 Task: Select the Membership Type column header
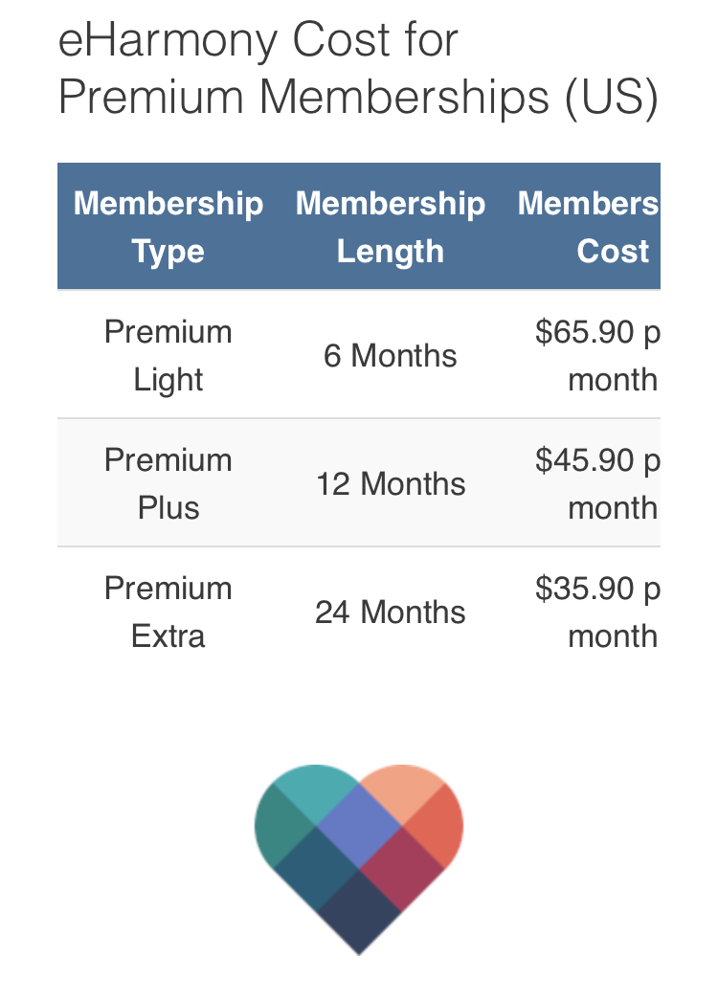[168, 227]
